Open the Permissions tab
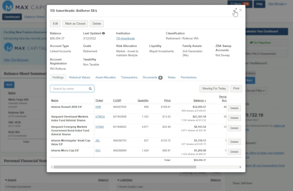 pyautogui.click(x=188, y=77)
